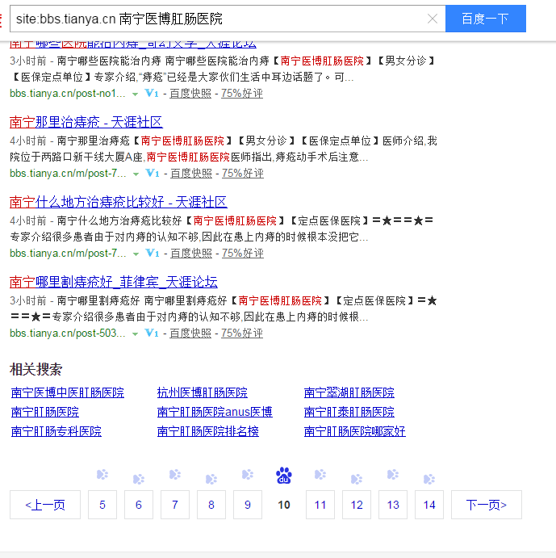
Task: Search related term 南宁肛肠医院
Action: pyautogui.click(x=45, y=412)
